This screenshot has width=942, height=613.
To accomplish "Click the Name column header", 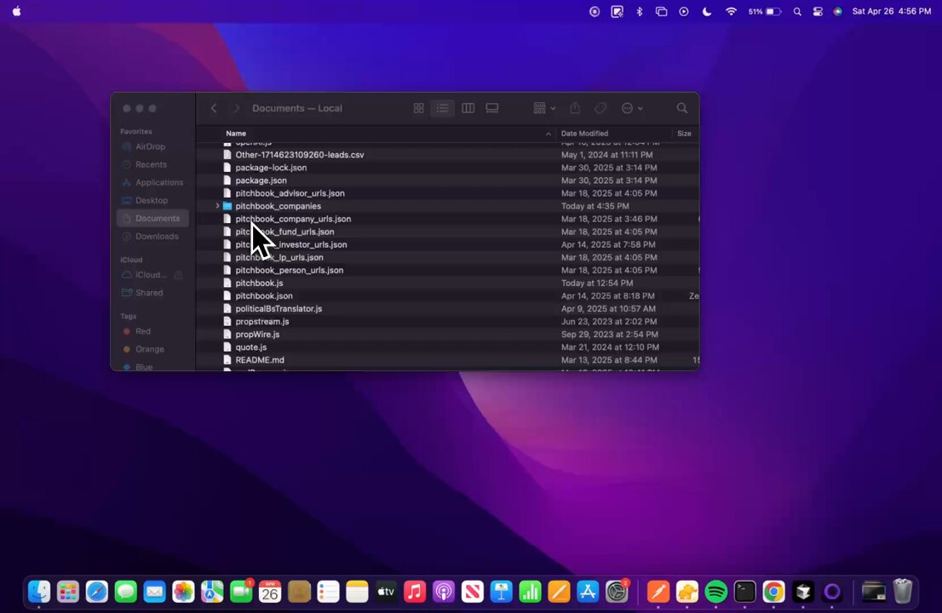I will 236,134.
